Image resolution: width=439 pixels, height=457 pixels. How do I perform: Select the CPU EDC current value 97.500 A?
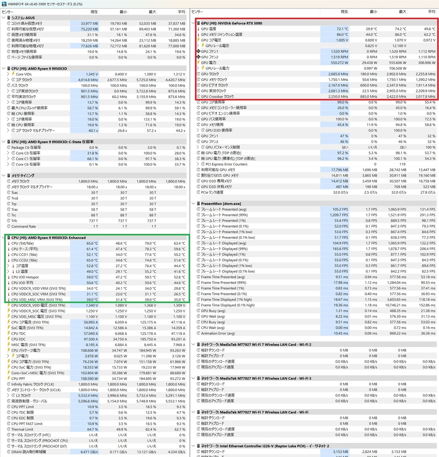pyautogui.click(x=91, y=339)
